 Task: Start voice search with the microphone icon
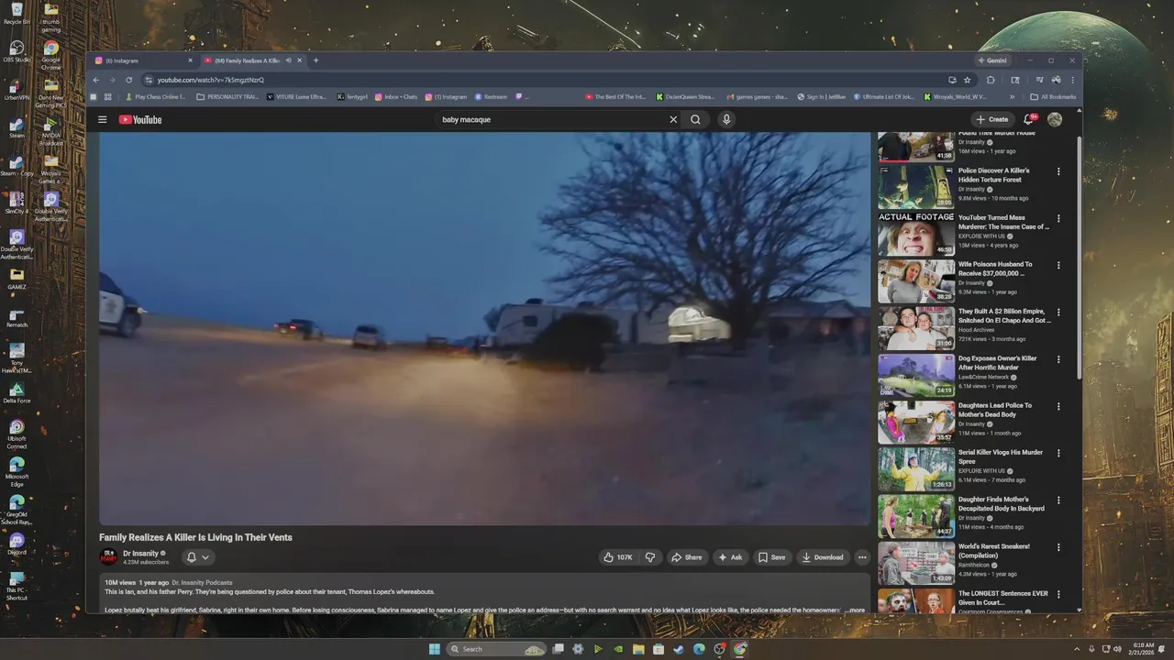tap(726, 119)
